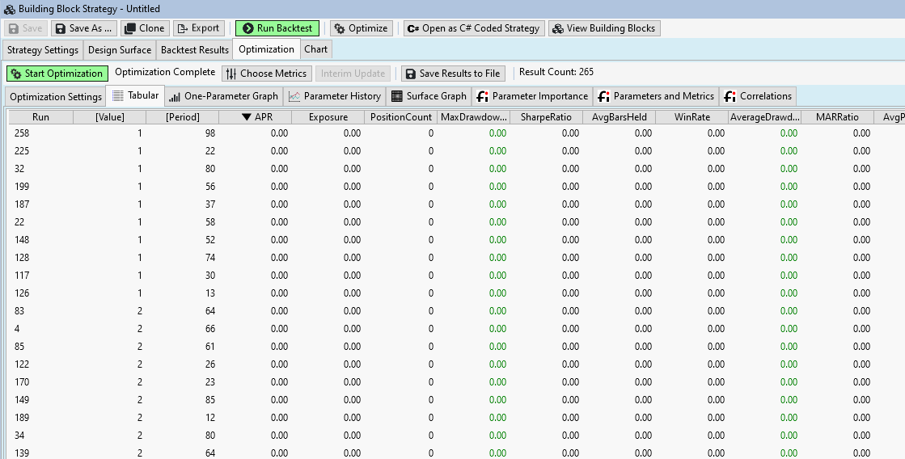Show the Parameter Importance tab

point(532,96)
